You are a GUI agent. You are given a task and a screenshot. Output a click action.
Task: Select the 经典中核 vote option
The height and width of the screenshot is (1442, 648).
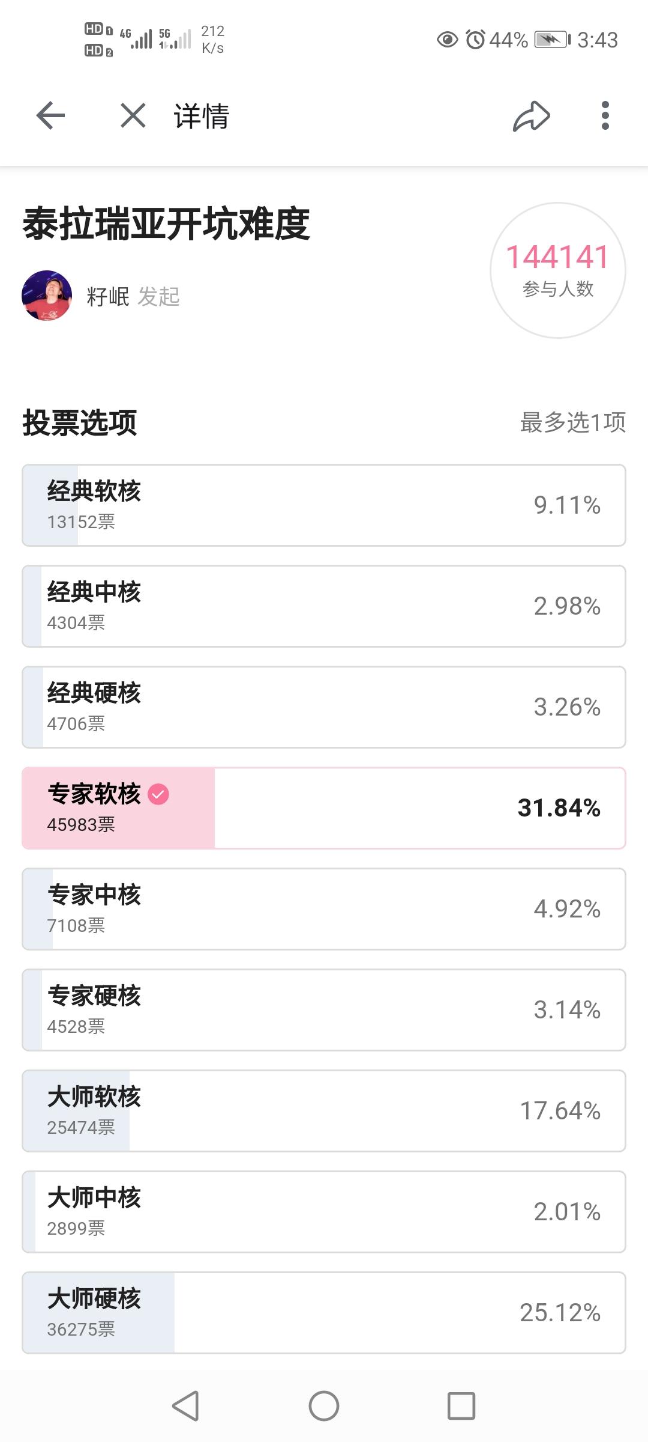[x=324, y=606]
